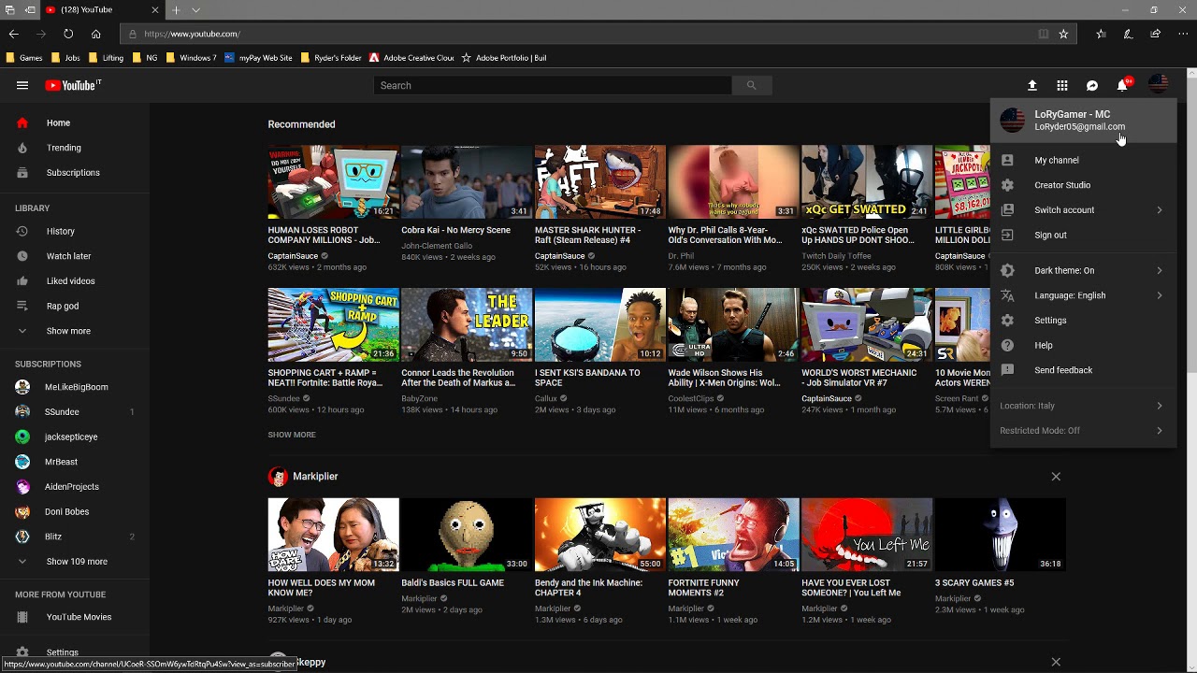
Task: Open the YouTube apps grid icon
Action: (1062, 85)
